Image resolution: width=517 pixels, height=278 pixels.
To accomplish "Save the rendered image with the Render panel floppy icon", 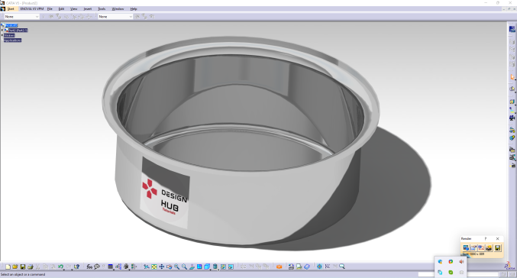I will pos(498,248).
